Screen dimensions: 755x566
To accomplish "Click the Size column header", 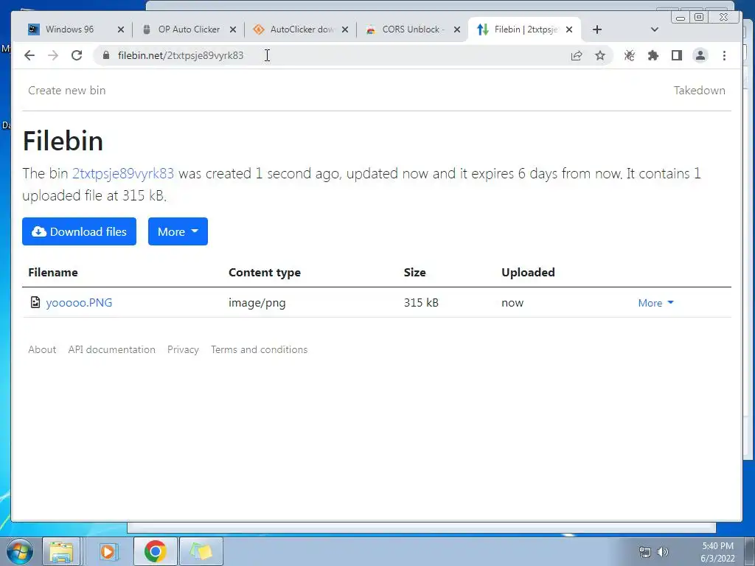I will (x=414, y=273).
